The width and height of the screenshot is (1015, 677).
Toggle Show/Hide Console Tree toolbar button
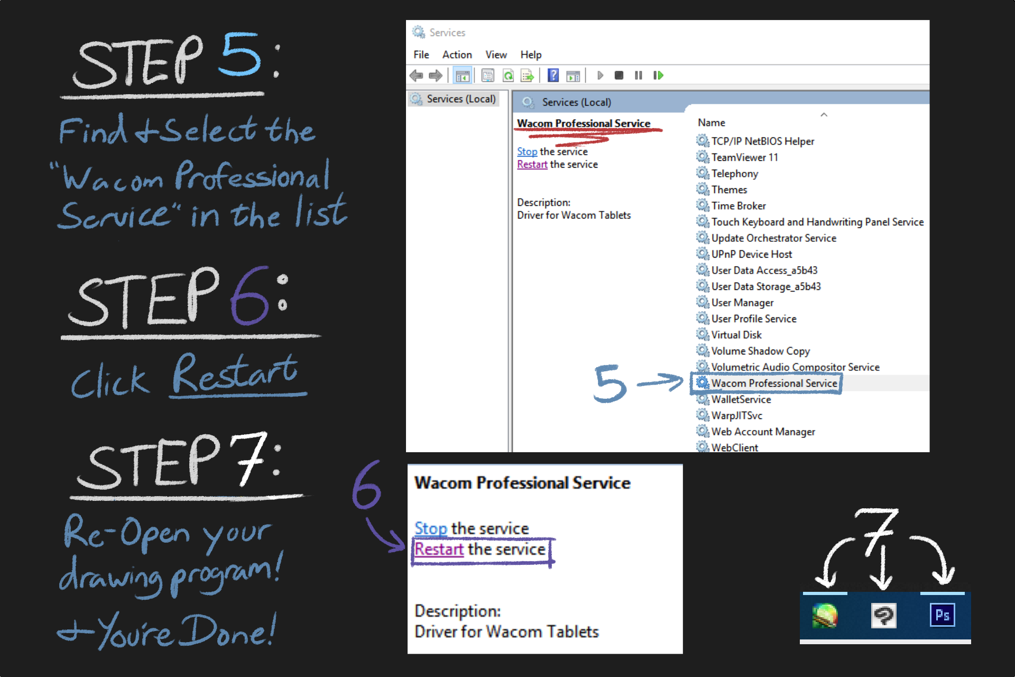click(x=462, y=76)
